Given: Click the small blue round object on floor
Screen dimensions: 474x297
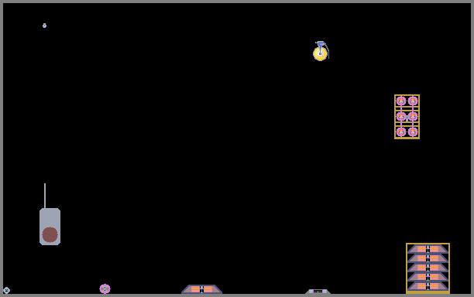Looking at the screenshot, I should tap(6, 290).
